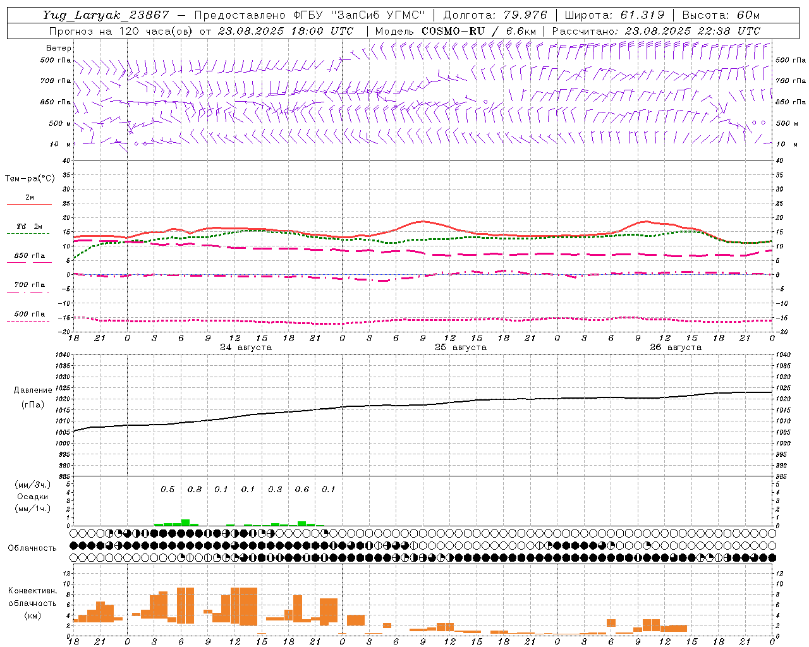
Task: Click the station title Yug_Laryak_23867
Action: point(106,15)
